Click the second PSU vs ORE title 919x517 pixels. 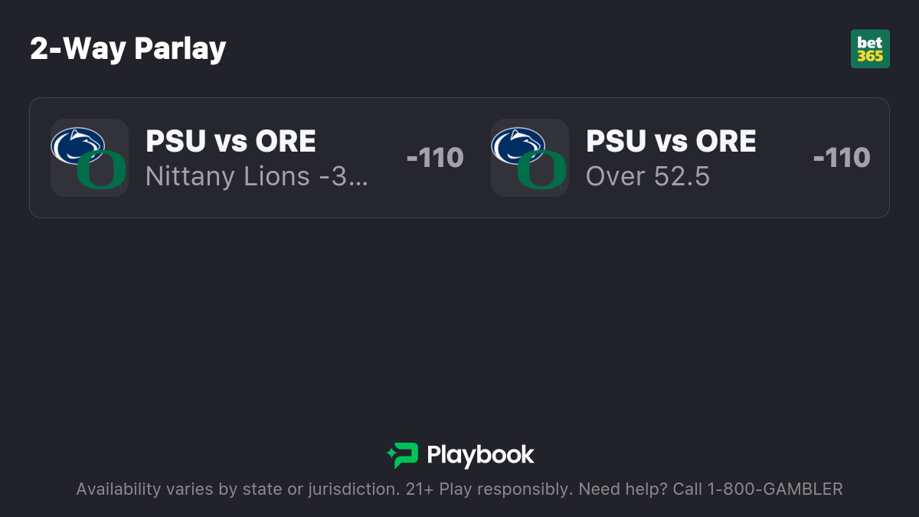[671, 142]
